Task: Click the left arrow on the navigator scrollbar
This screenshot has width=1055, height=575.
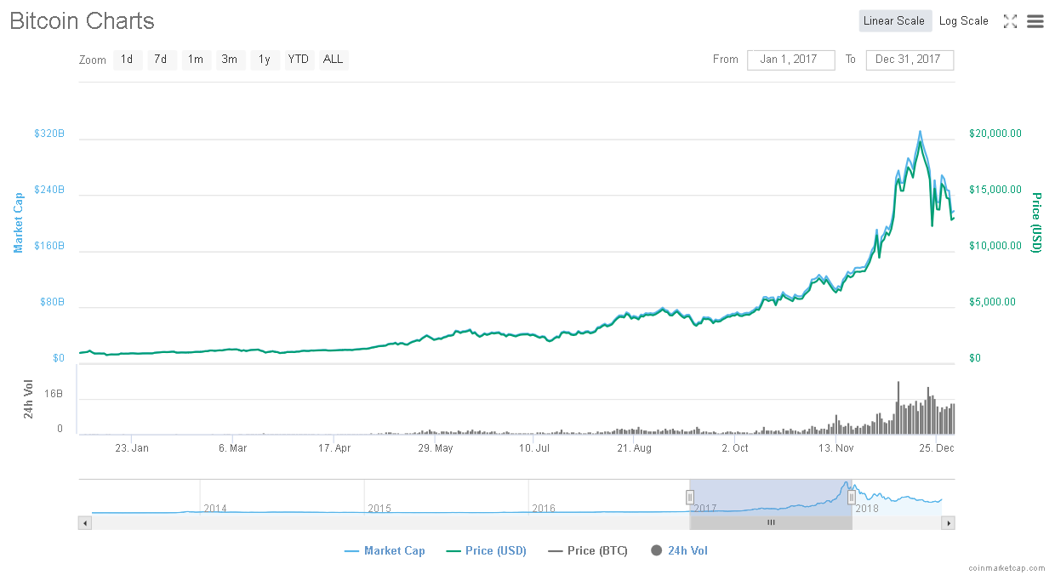Action: [x=84, y=522]
